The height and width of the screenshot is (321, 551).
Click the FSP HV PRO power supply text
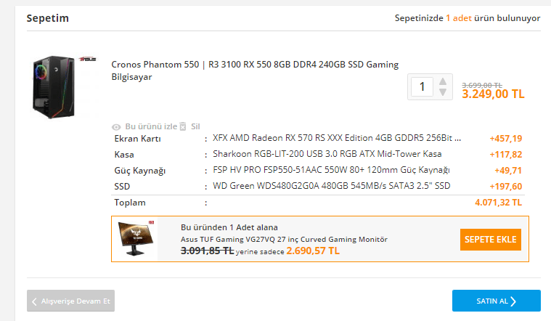pyautogui.click(x=331, y=170)
